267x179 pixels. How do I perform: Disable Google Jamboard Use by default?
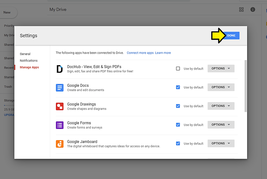pyautogui.click(x=178, y=143)
